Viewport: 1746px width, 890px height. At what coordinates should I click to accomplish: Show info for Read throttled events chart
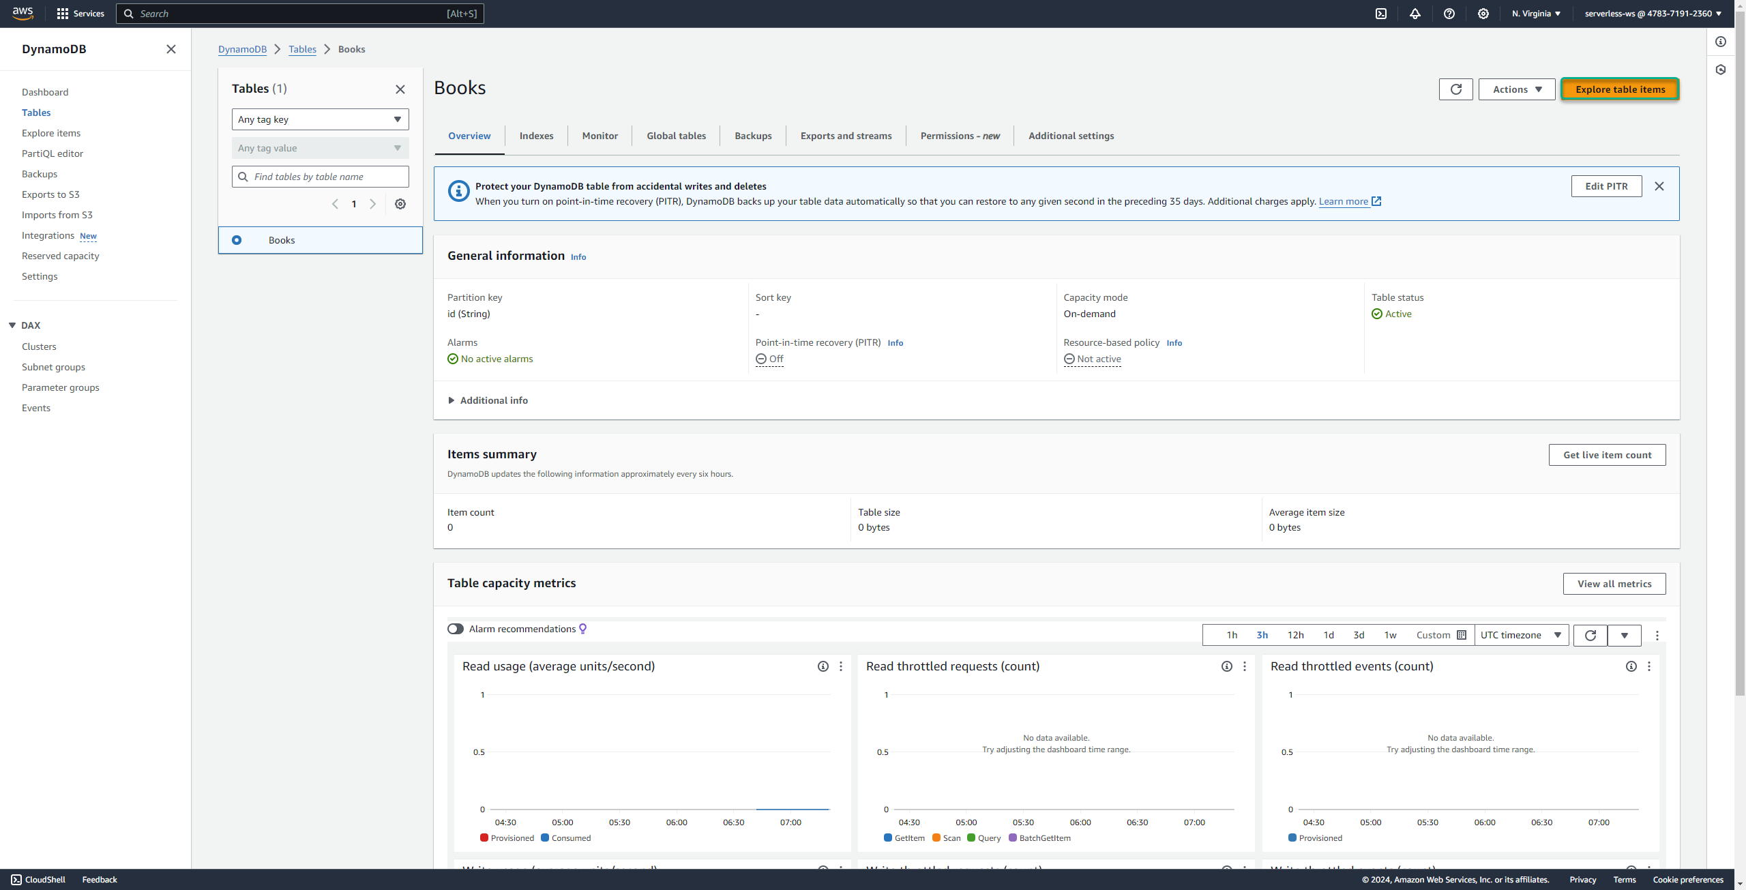pyautogui.click(x=1631, y=666)
